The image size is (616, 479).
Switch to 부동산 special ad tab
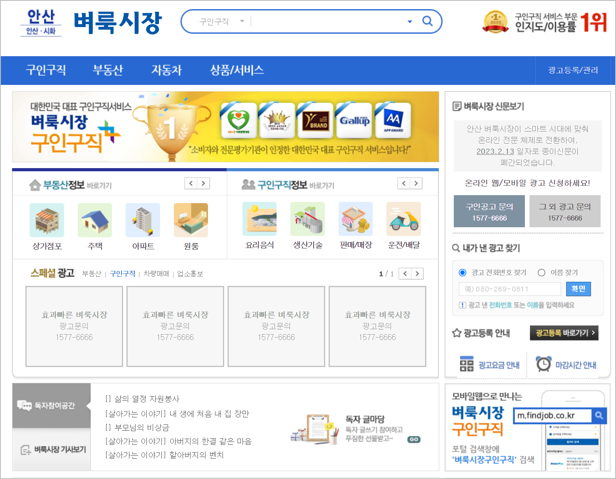coord(92,274)
